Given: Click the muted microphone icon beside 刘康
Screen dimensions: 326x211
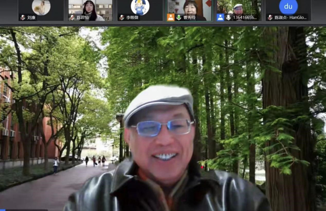Looking at the screenshot, I should [x=22, y=17].
